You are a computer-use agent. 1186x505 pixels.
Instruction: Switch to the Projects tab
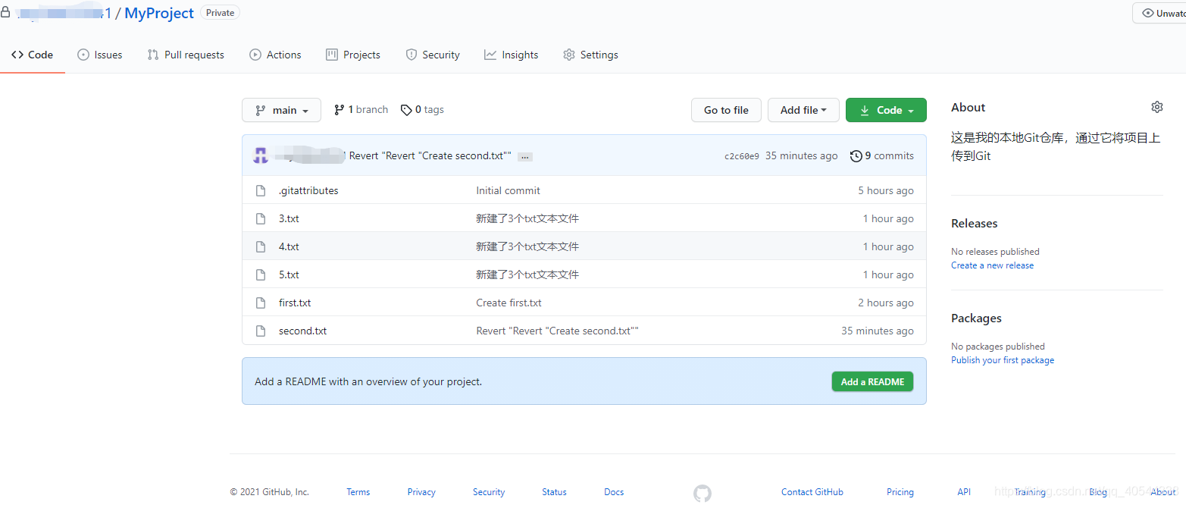point(353,55)
